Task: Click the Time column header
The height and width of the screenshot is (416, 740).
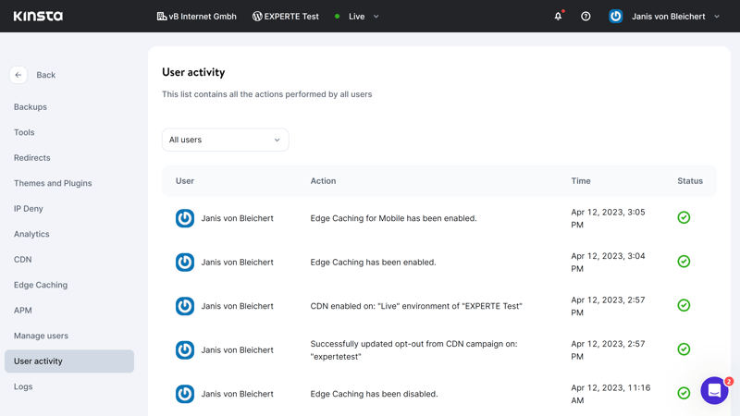Action: (x=581, y=180)
